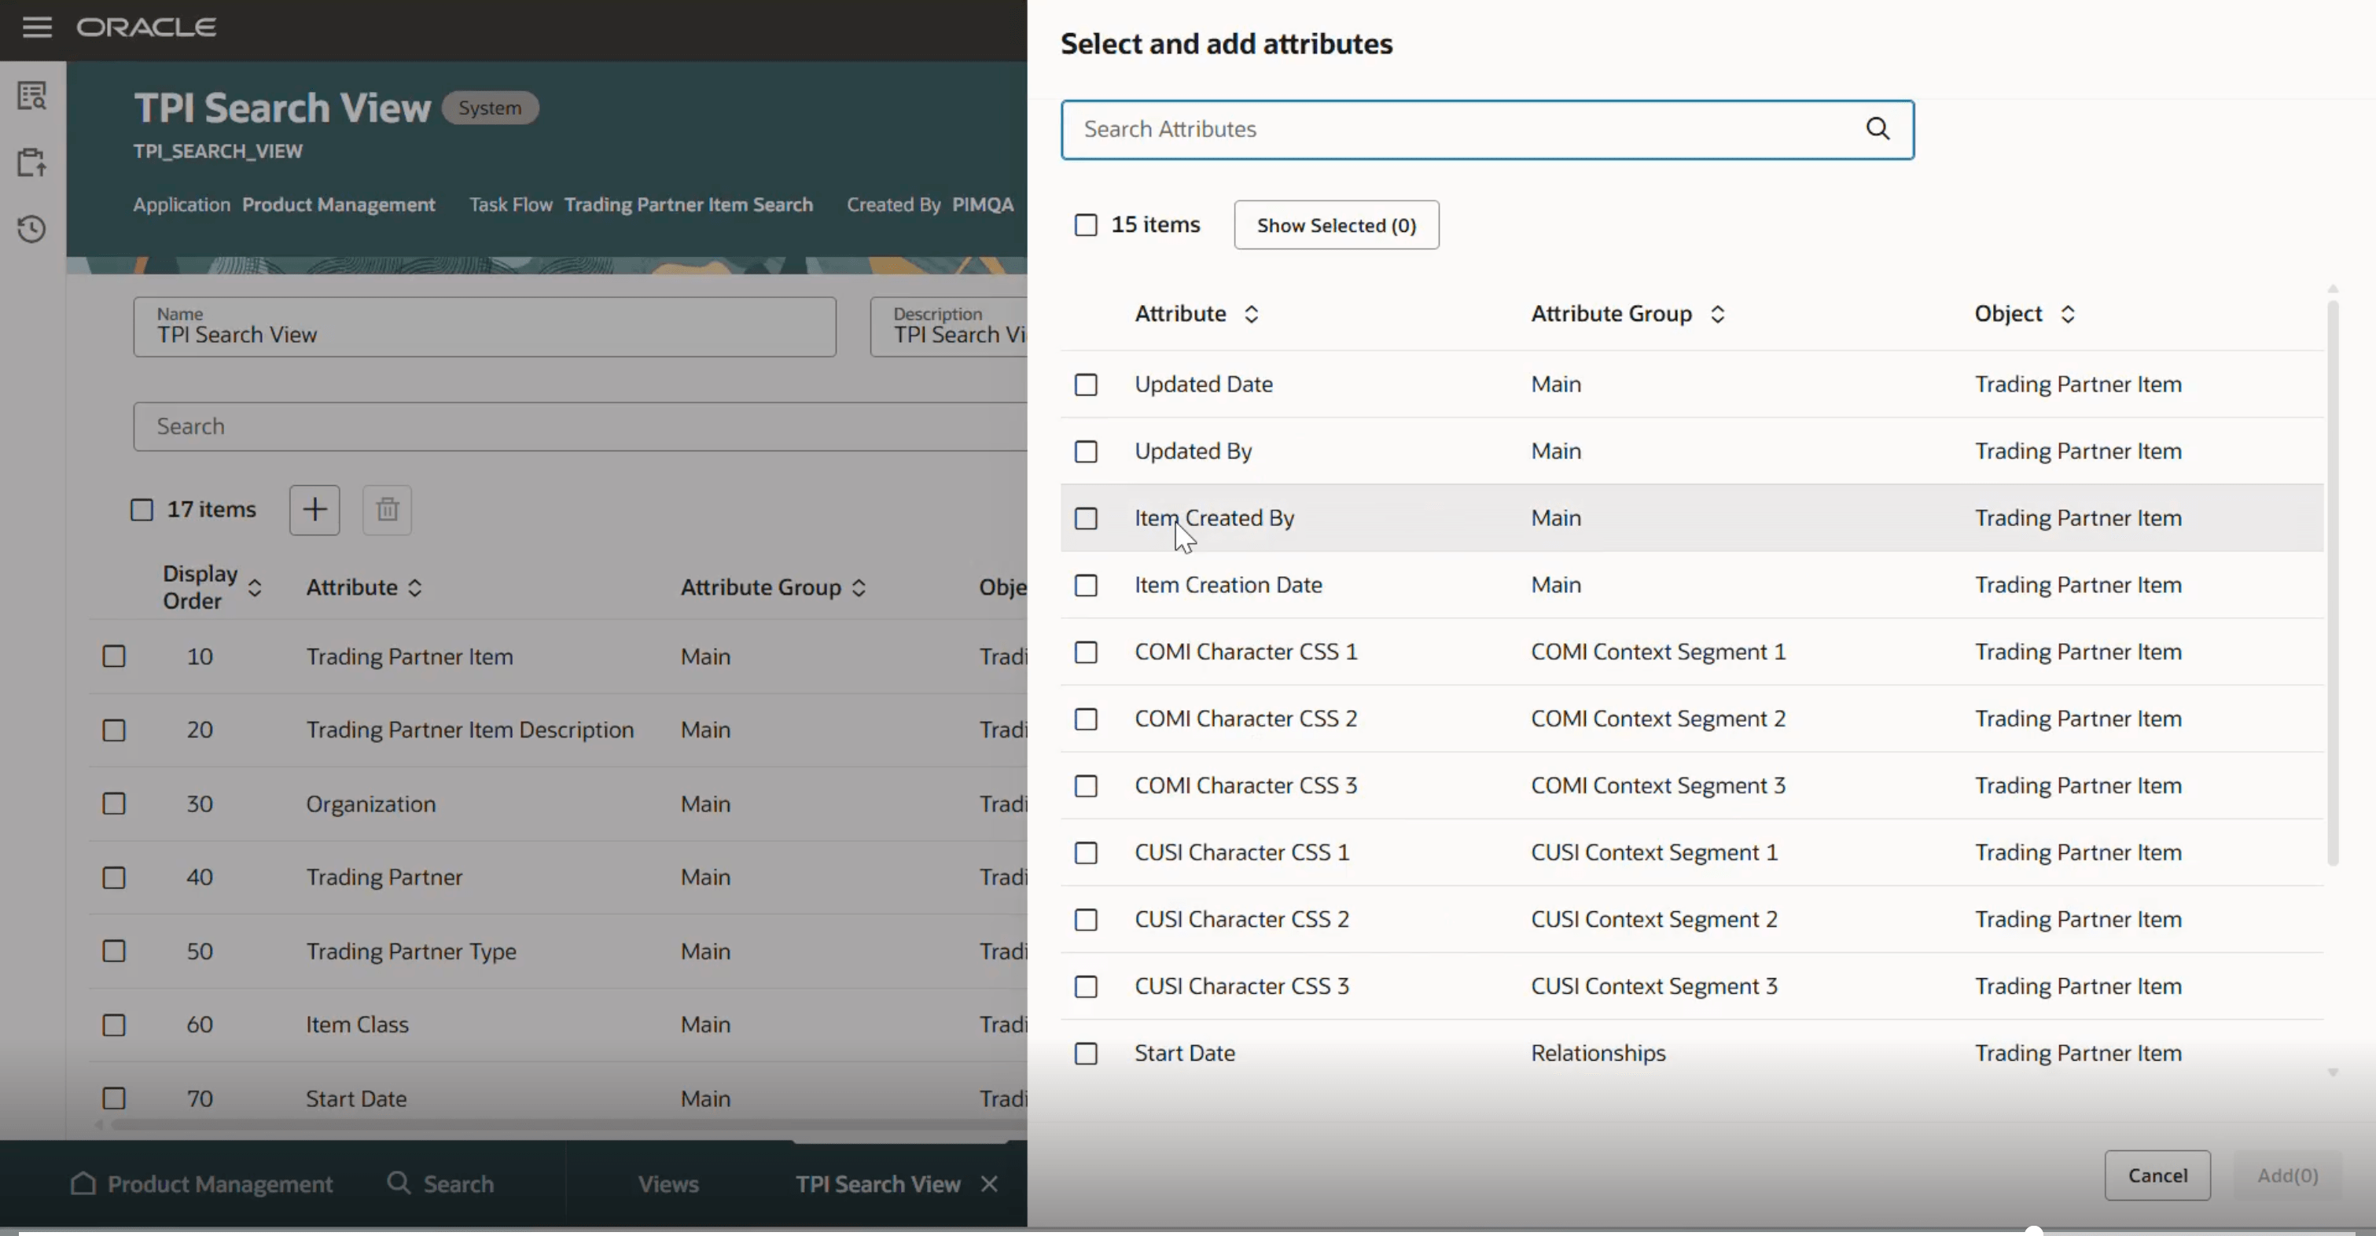Click the plus icon to add an attribute
The width and height of the screenshot is (2376, 1236).
(x=314, y=509)
